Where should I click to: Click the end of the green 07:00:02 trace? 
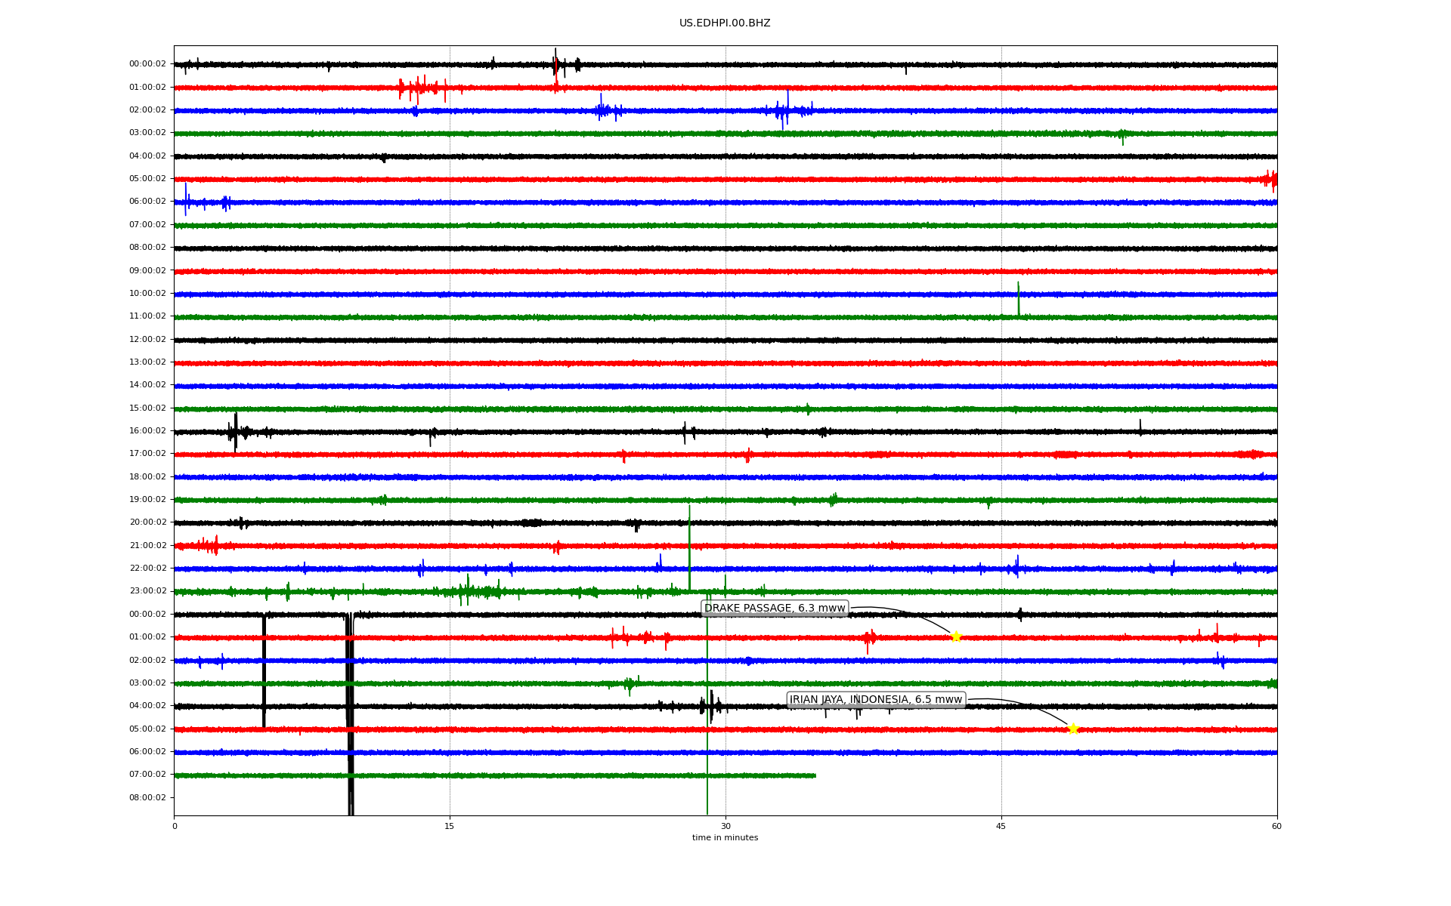[x=815, y=775]
